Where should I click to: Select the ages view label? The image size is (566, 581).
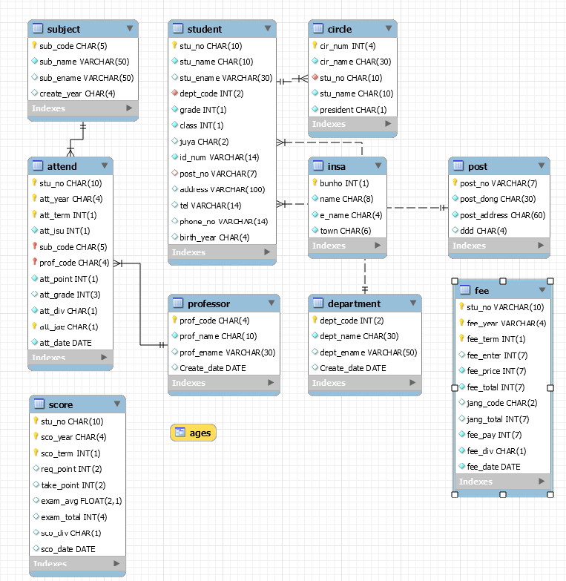pyautogui.click(x=200, y=433)
